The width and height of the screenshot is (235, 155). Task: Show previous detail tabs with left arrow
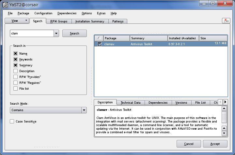click(220, 102)
